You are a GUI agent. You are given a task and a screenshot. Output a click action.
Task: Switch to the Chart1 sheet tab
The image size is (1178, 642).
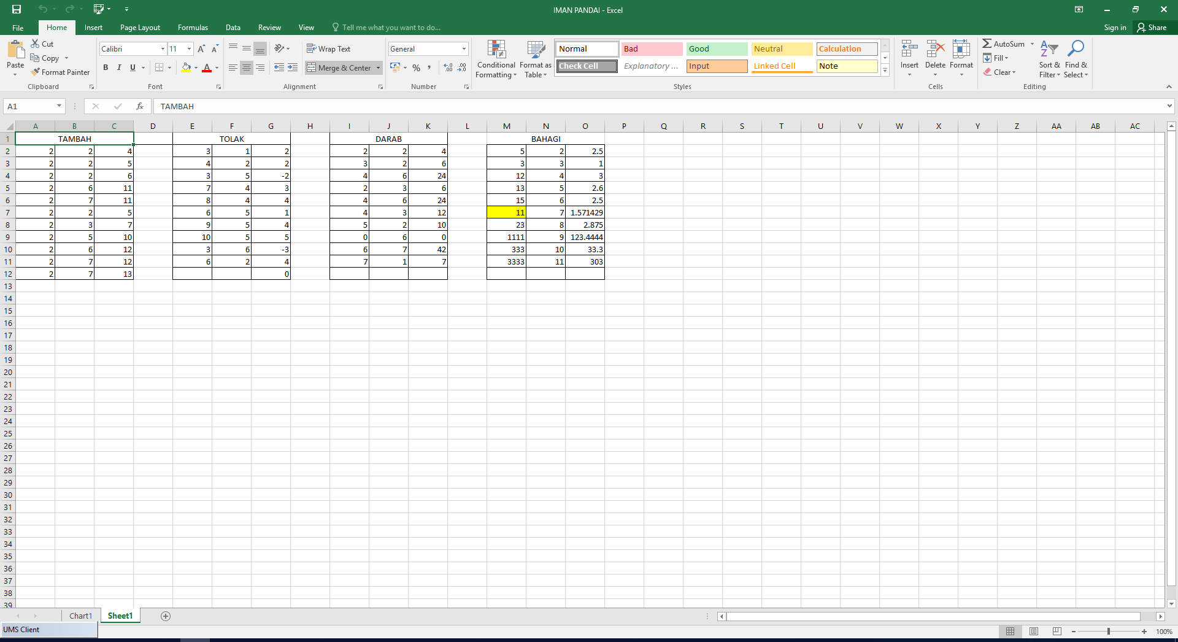click(x=80, y=616)
